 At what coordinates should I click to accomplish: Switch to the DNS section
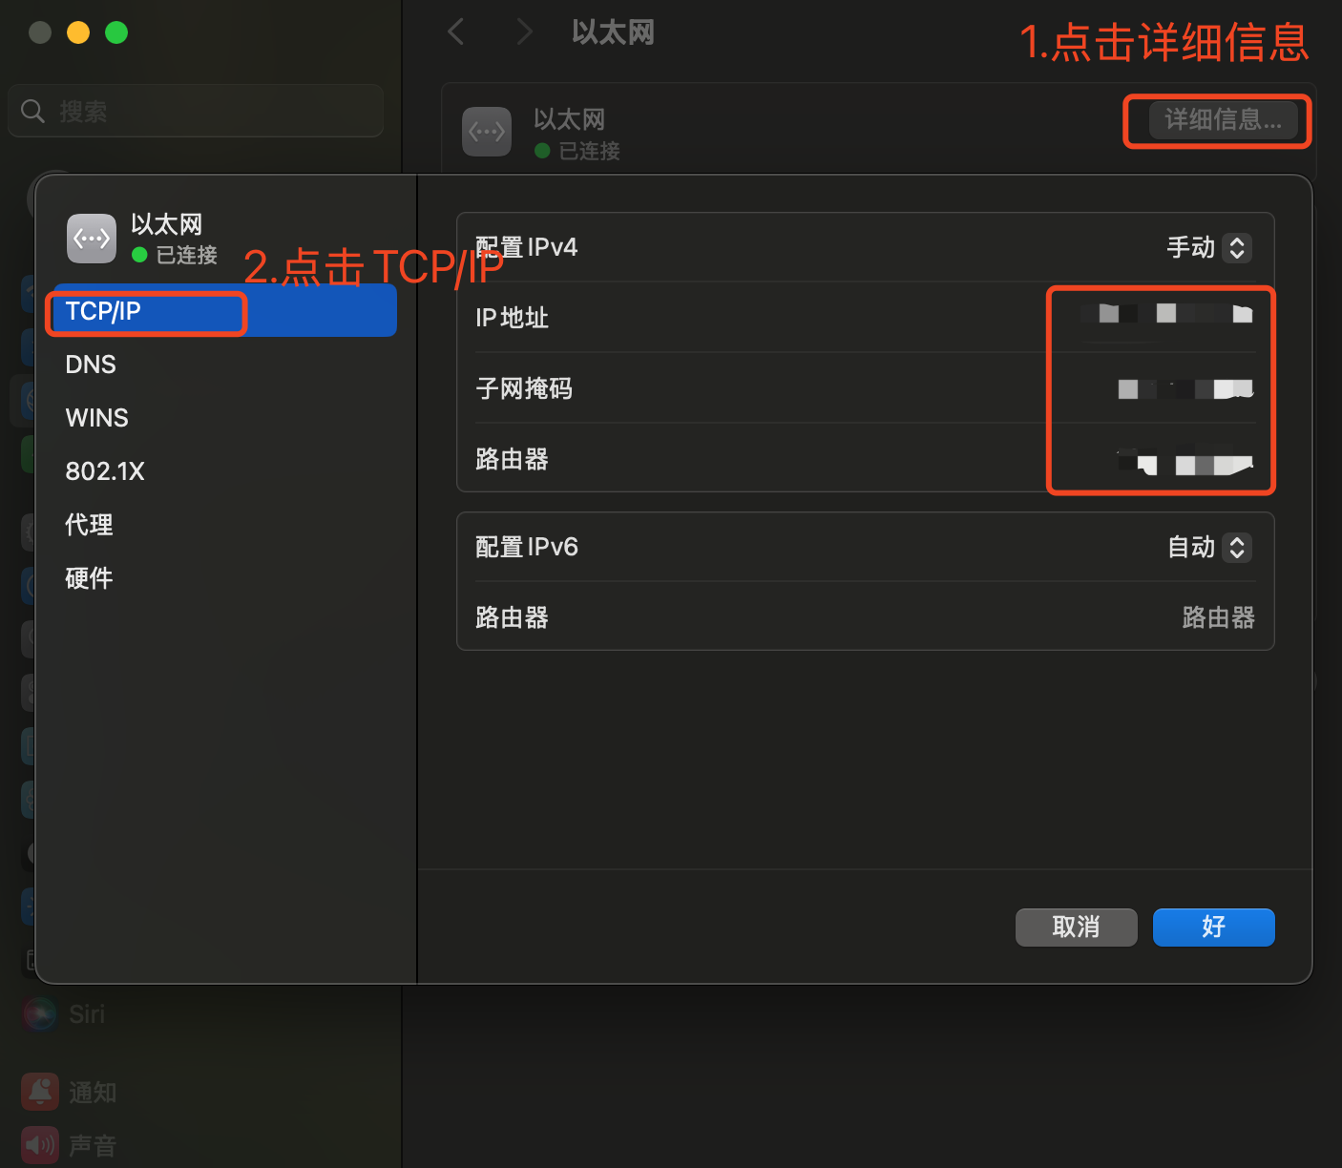pos(91,364)
